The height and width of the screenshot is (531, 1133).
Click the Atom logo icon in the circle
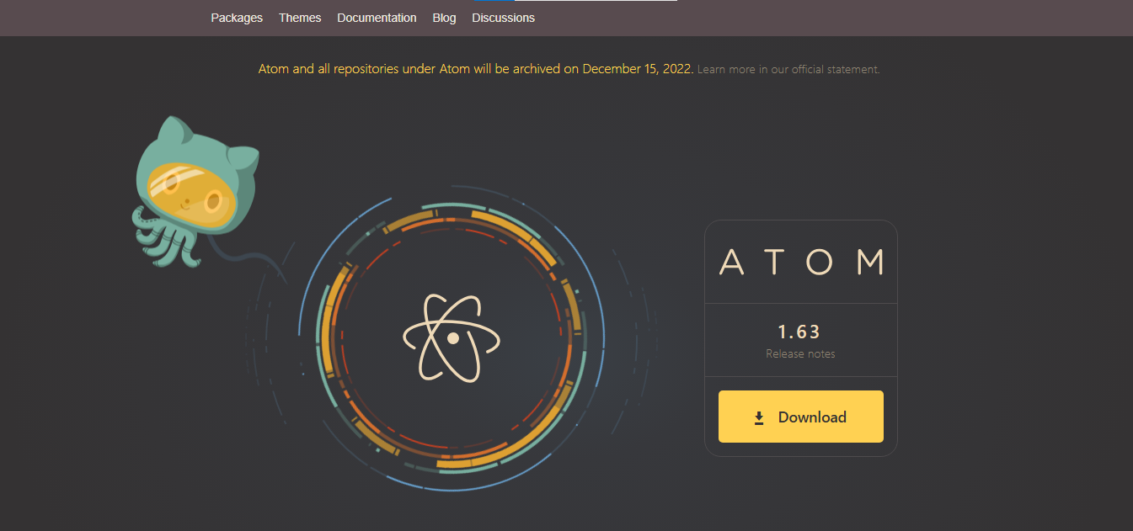coord(452,337)
